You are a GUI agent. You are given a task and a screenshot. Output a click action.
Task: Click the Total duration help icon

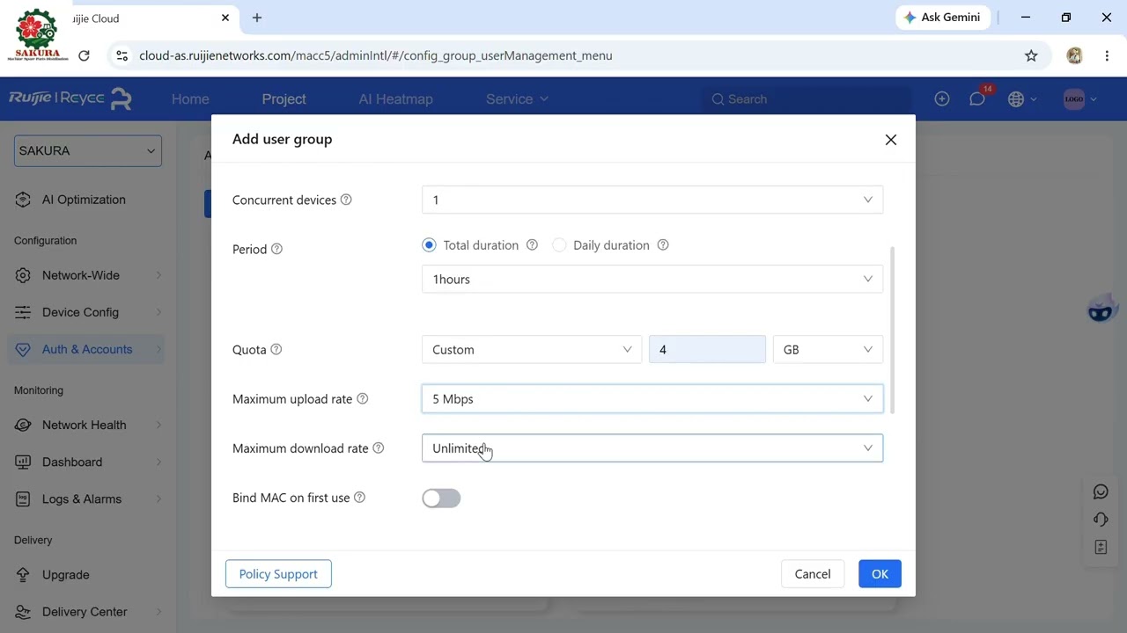point(532,245)
